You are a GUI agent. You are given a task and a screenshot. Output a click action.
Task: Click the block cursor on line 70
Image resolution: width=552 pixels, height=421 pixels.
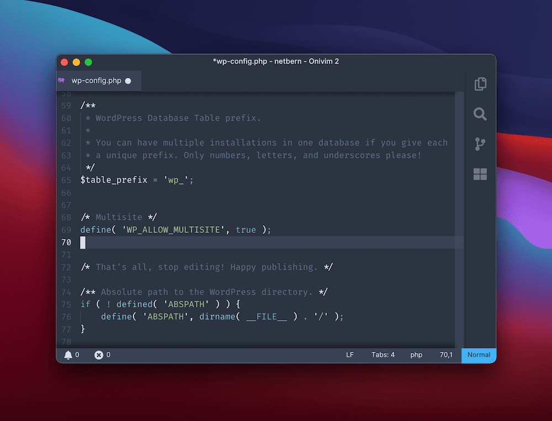click(83, 242)
